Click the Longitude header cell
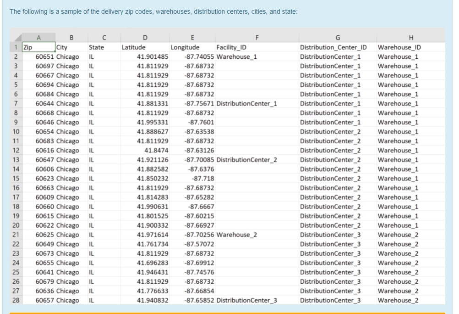This screenshot has height=314, width=459. [192, 47]
